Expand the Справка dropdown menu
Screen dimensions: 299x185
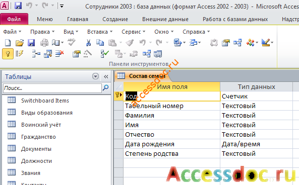(x=196, y=32)
